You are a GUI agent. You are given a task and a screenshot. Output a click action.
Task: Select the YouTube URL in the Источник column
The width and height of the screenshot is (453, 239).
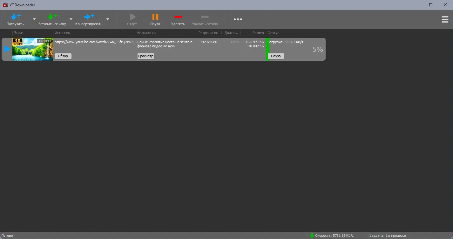click(94, 42)
